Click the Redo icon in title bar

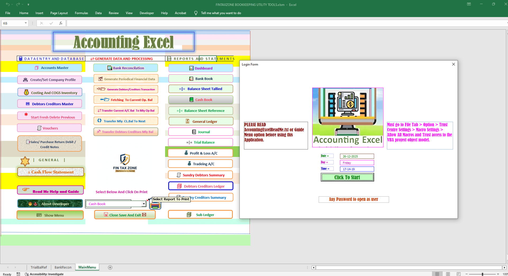(x=18, y=4)
